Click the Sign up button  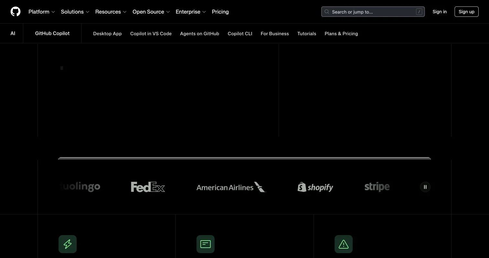(x=466, y=12)
